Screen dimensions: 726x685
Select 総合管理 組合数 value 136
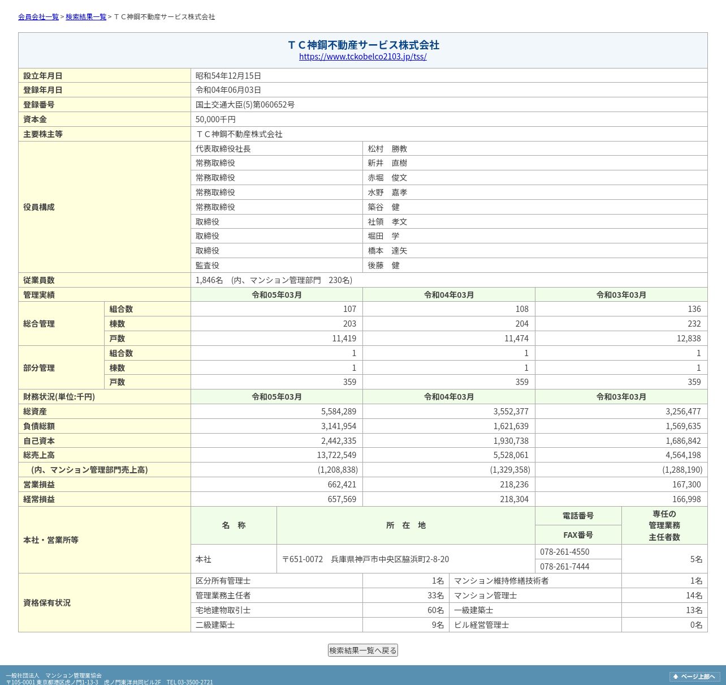(694, 309)
